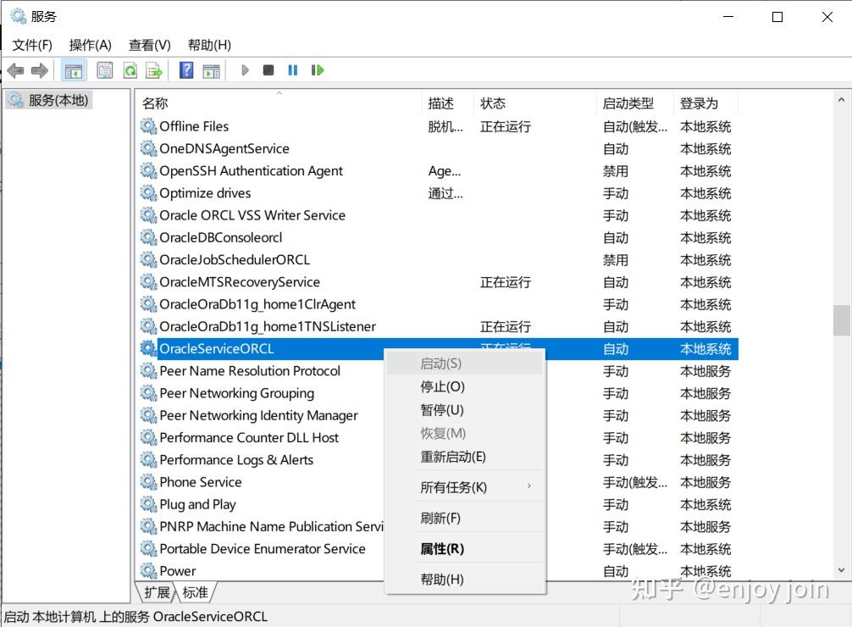Click the Start service play icon
The width and height of the screenshot is (852, 627).
pyautogui.click(x=245, y=70)
